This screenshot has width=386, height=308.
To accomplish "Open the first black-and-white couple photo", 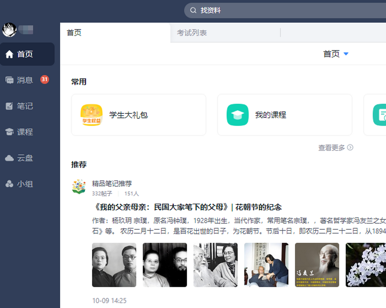I will (x=114, y=265).
